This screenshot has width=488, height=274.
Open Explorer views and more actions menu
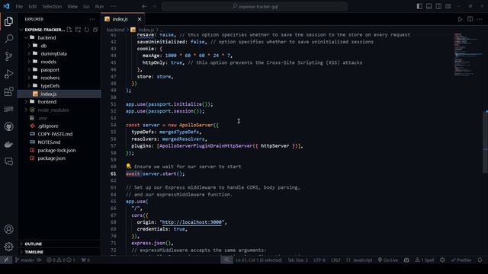92,19
